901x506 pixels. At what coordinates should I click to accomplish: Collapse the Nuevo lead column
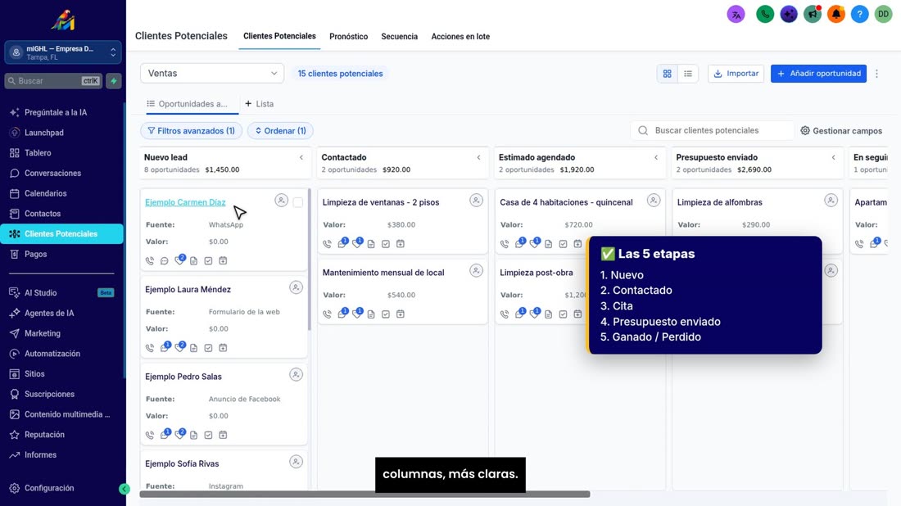pos(301,157)
